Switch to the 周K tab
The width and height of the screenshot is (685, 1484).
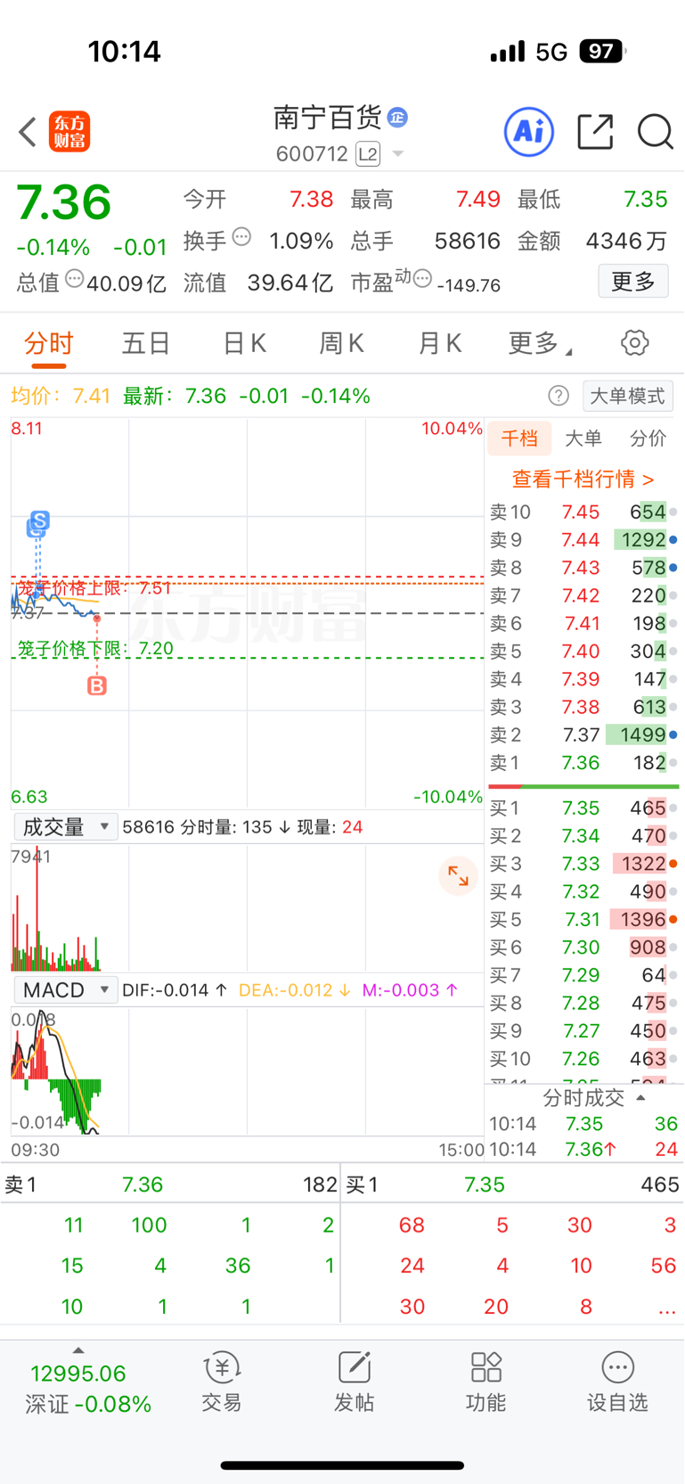(x=341, y=343)
